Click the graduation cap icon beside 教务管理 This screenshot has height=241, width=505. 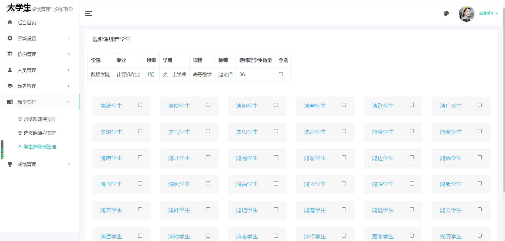pyautogui.click(x=10, y=86)
